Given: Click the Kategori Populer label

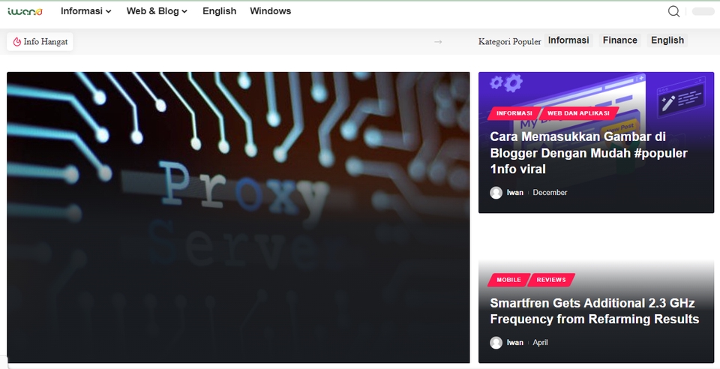Looking at the screenshot, I should click(x=510, y=42).
